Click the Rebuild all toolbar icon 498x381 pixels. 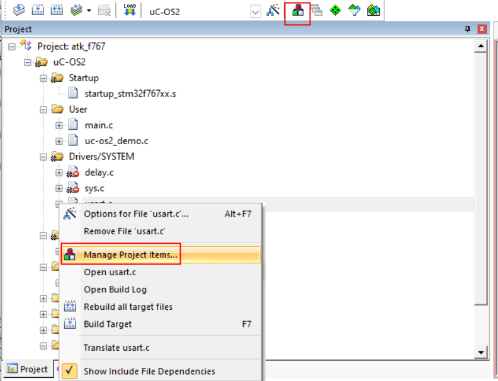click(57, 10)
